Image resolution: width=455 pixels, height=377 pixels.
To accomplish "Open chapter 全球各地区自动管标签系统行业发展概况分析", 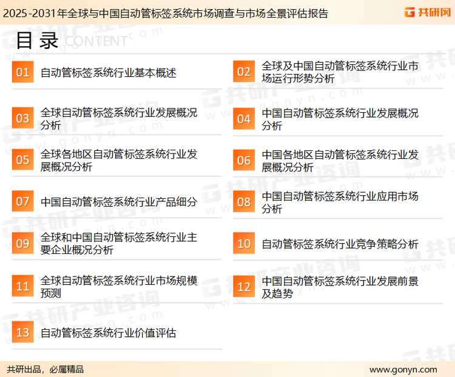I will (119, 161).
